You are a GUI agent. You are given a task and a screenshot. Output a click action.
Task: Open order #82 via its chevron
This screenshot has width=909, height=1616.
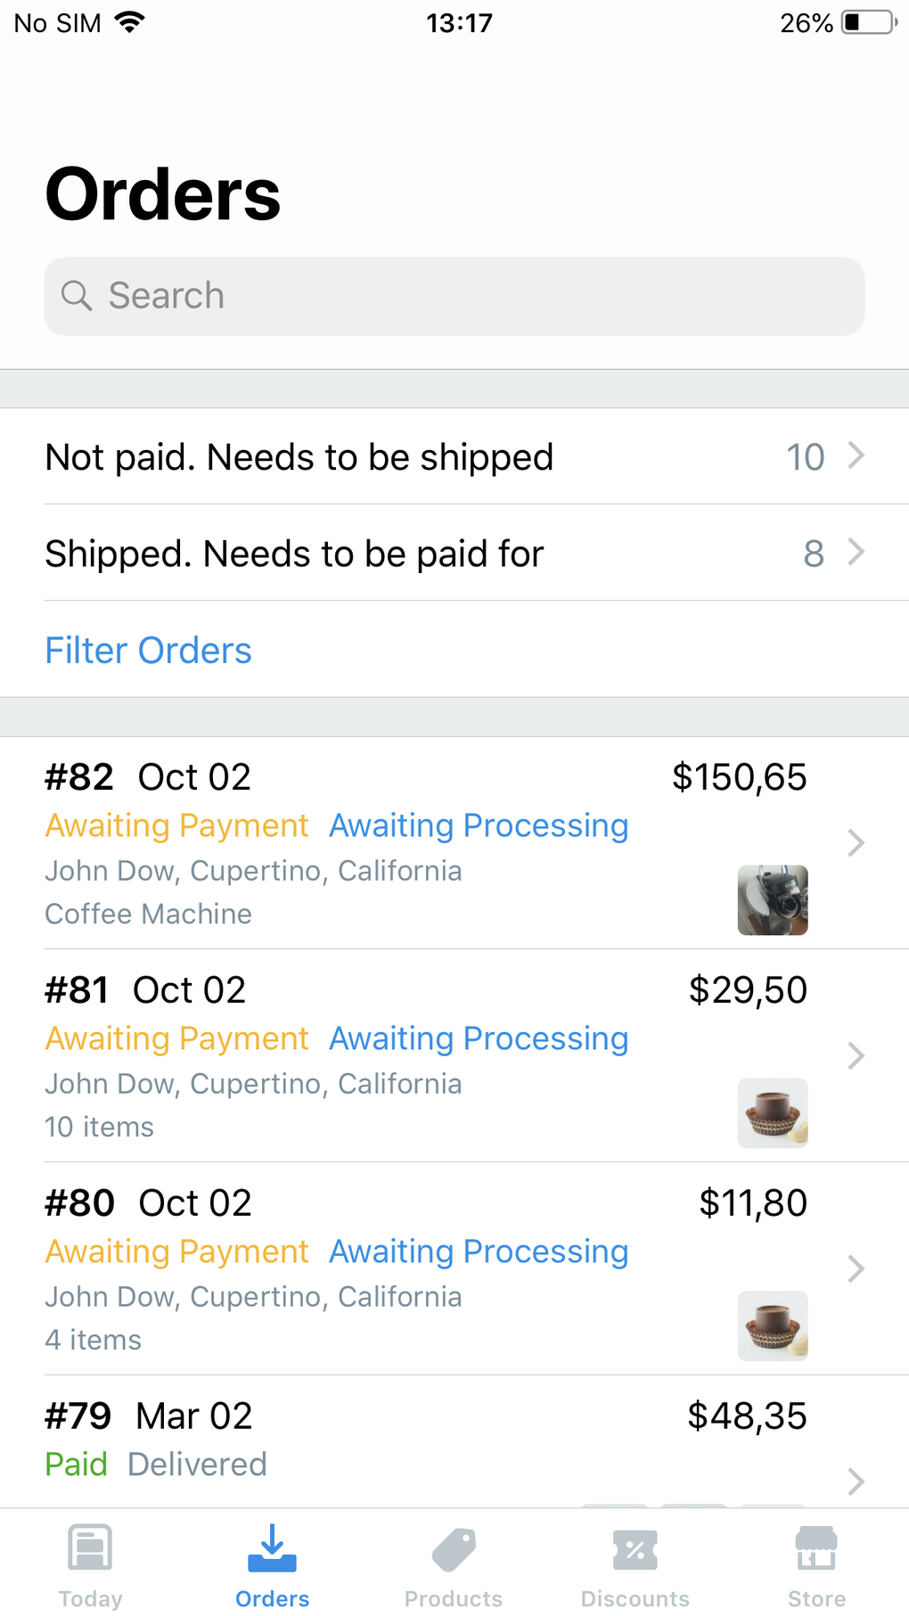click(x=856, y=842)
